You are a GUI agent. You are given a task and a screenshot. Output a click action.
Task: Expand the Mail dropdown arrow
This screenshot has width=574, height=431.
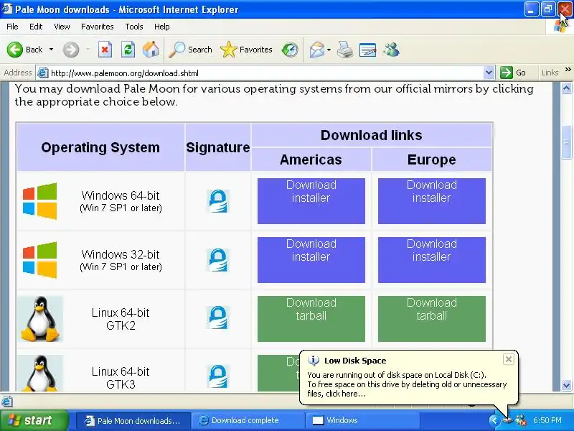[x=329, y=50]
